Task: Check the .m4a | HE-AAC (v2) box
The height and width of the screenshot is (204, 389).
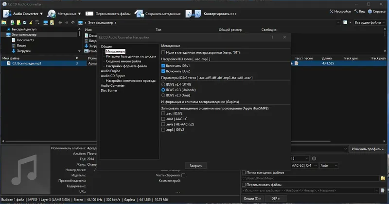Action: [x=163, y=125]
